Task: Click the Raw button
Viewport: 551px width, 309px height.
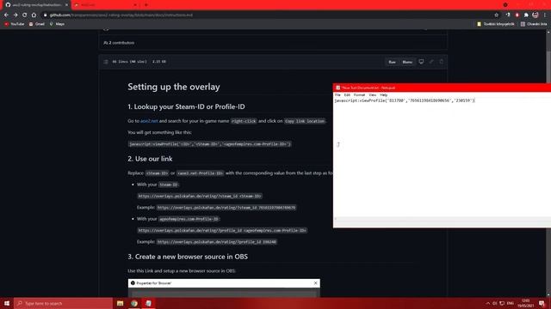Action: coord(393,62)
